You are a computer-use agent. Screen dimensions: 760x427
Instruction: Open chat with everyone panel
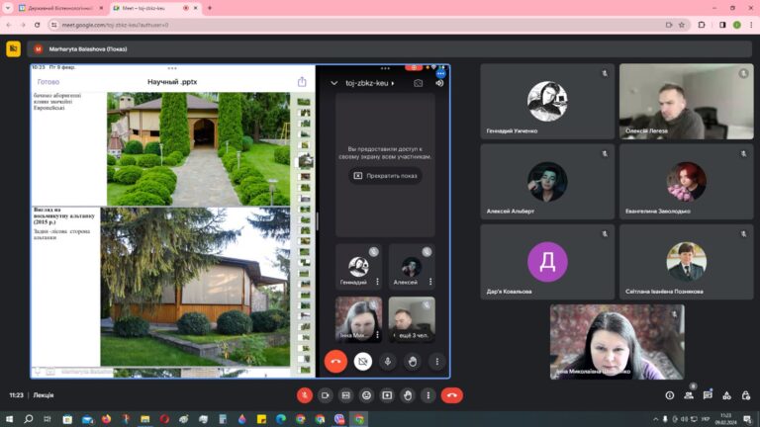click(709, 395)
